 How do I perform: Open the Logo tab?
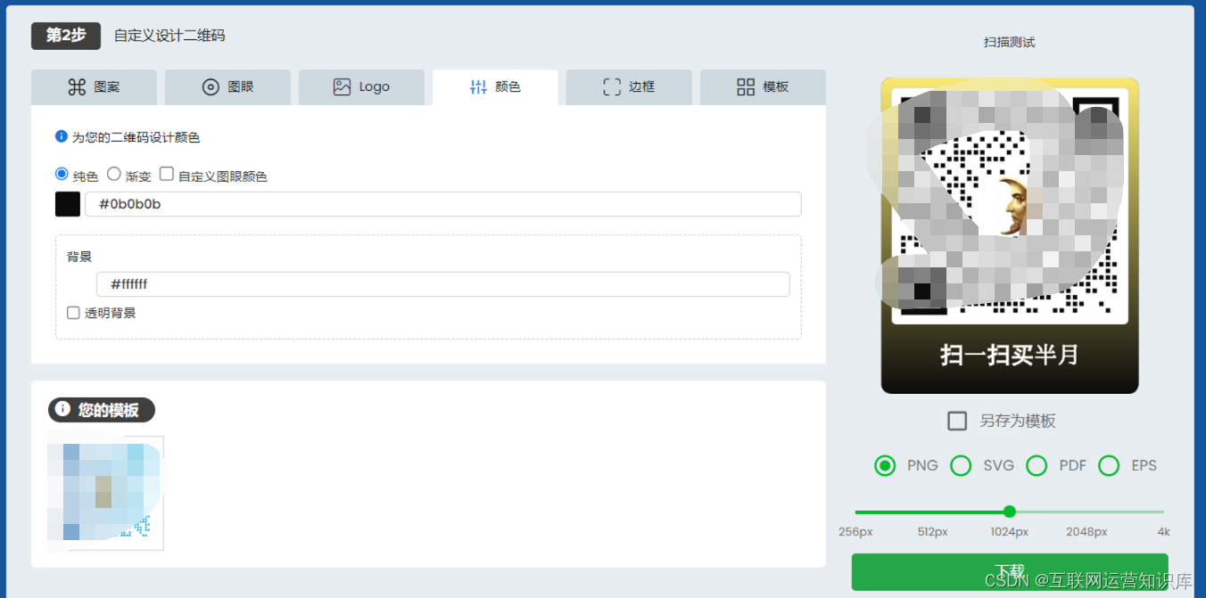[361, 87]
